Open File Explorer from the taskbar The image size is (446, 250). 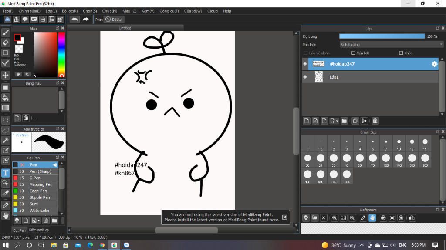(54, 245)
